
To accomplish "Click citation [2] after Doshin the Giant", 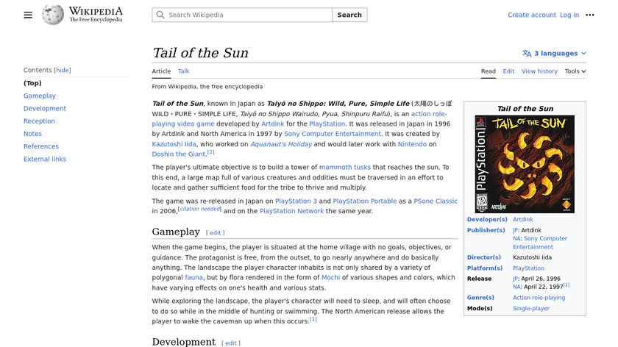I will (x=210, y=152).
